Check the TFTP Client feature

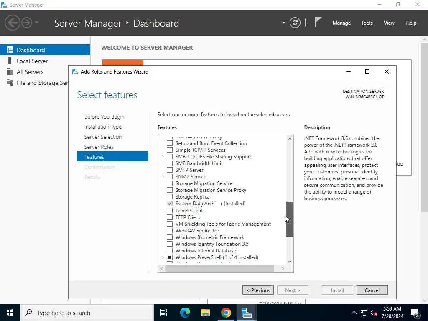[x=170, y=217]
